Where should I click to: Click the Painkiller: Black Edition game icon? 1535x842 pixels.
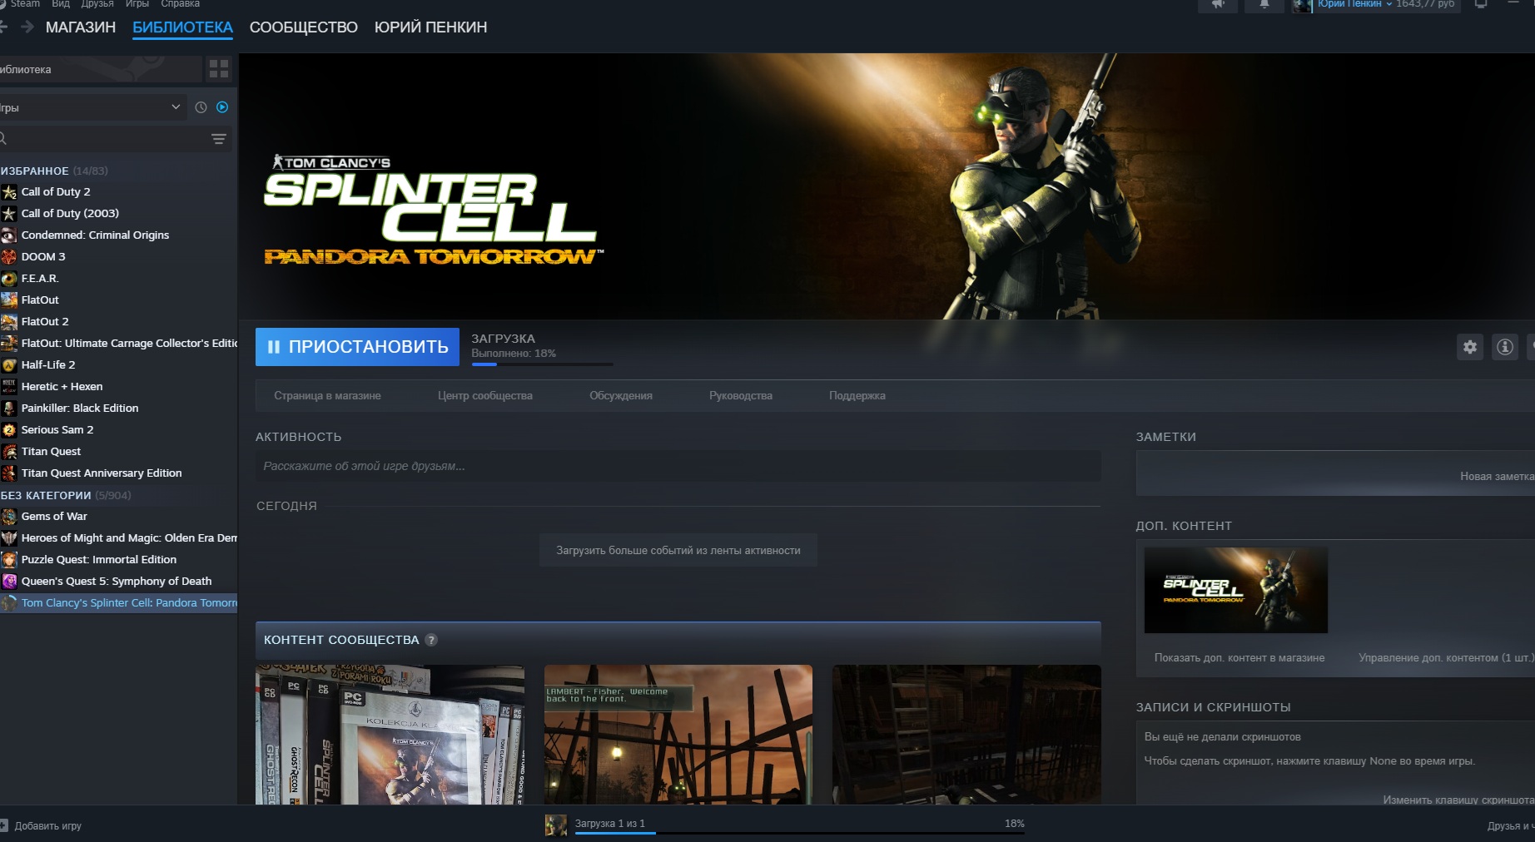9,409
